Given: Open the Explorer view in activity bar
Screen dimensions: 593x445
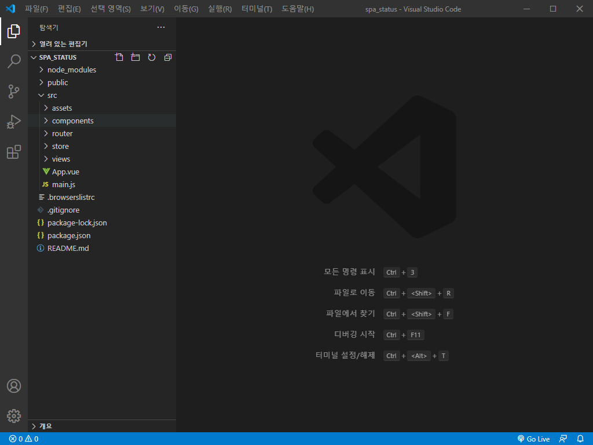Looking at the screenshot, I should point(14,31).
